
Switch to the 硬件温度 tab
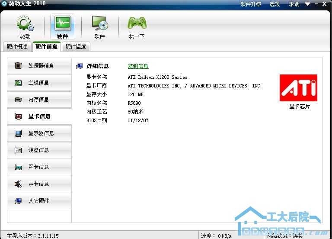(76, 47)
